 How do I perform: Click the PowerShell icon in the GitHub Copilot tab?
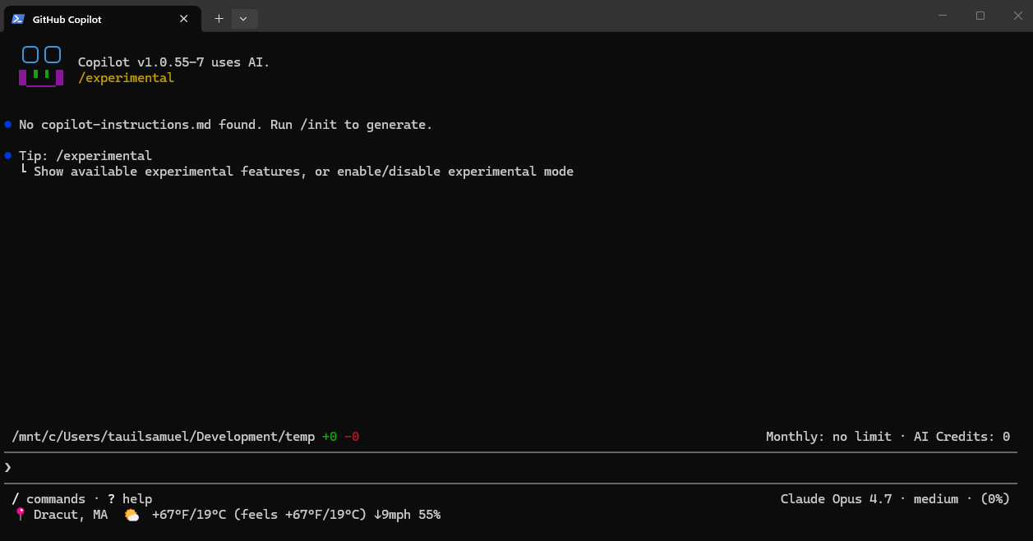pos(18,19)
